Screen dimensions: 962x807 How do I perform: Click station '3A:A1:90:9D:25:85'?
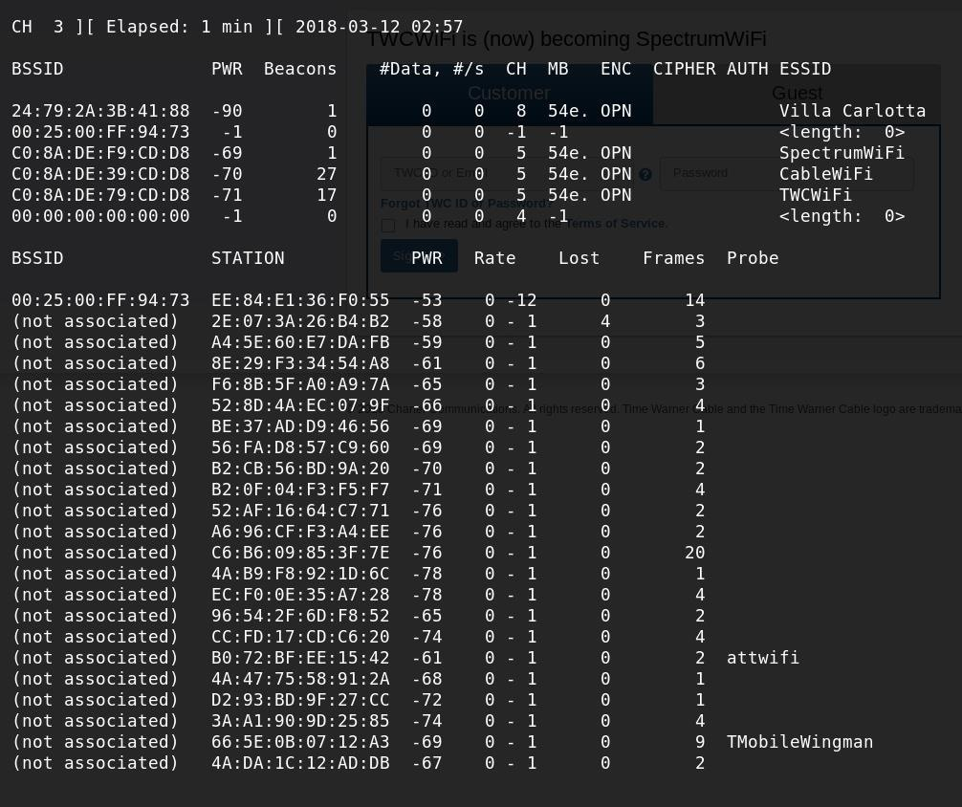pos(300,721)
